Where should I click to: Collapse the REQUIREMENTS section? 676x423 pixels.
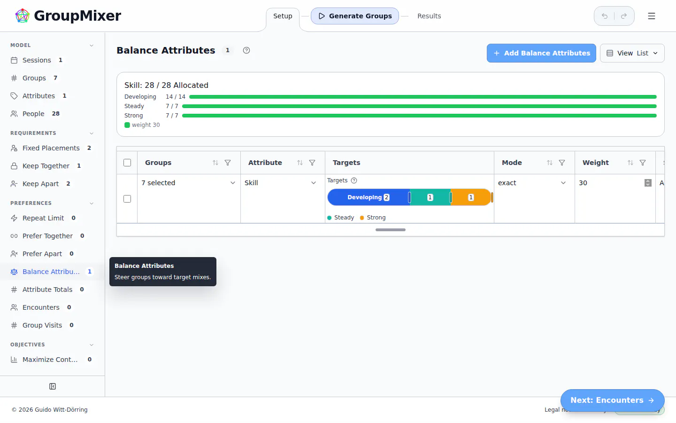click(x=92, y=133)
